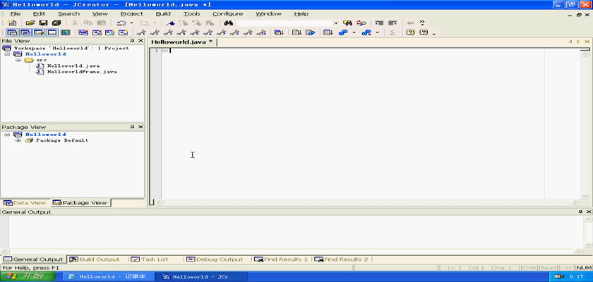Toggle the General Output pin icon

coord(580,212)
